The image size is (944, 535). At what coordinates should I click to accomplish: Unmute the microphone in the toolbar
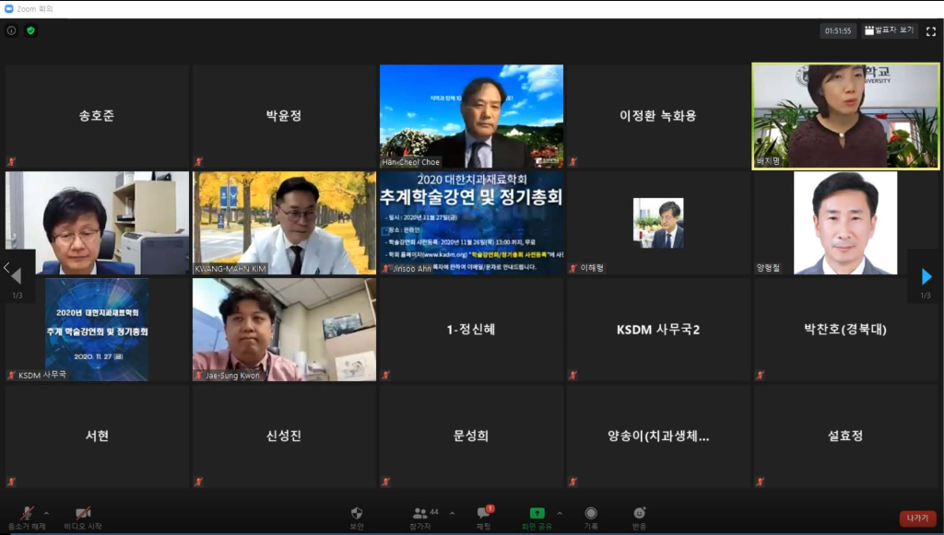point(27,514)
